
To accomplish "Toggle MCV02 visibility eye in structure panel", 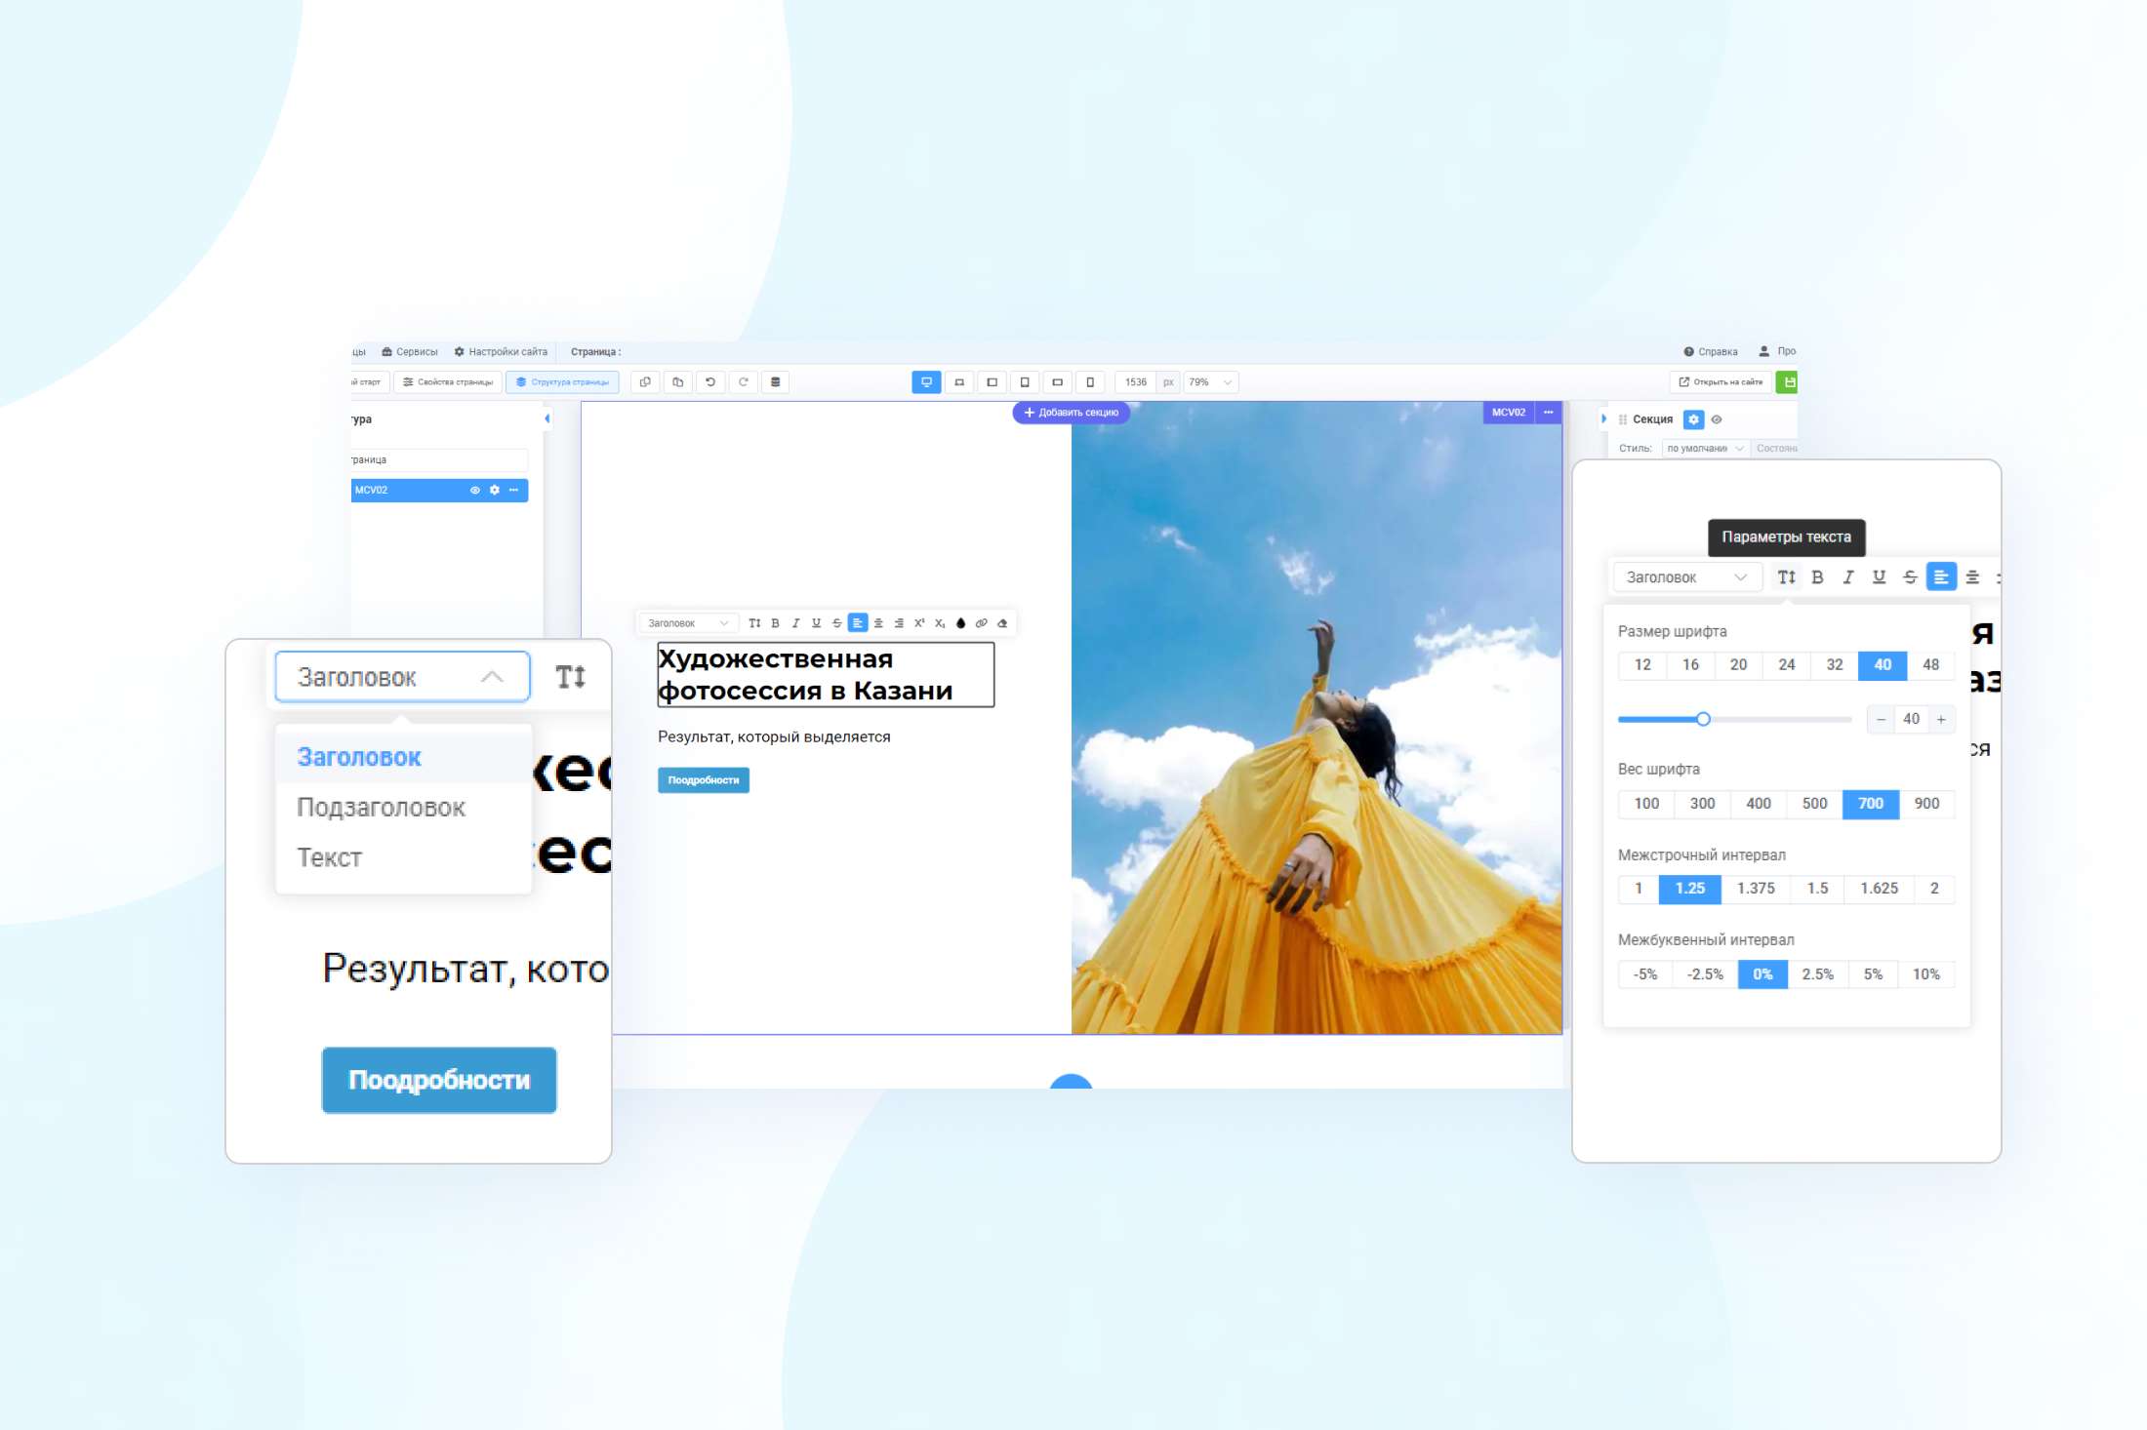I will (x=475, y=490).
